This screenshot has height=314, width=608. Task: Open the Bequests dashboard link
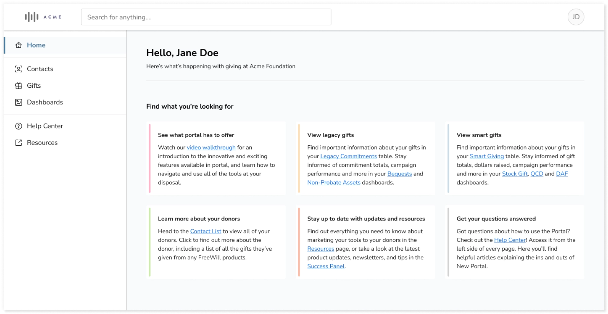[399, 174]
